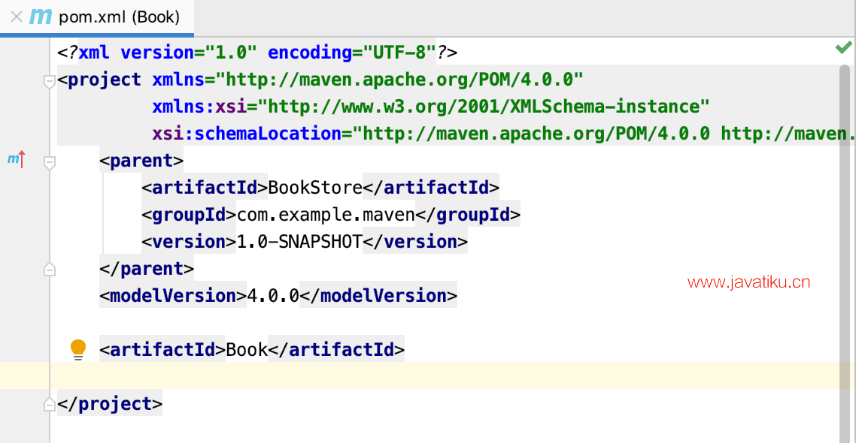This screenshot has width=856, height=443.
Task: Click the xmlns:xsi attribute line
Action: pos(431,107)
